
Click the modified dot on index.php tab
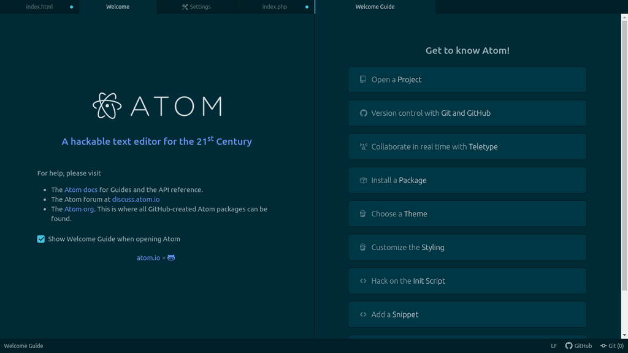pos(307,7)
